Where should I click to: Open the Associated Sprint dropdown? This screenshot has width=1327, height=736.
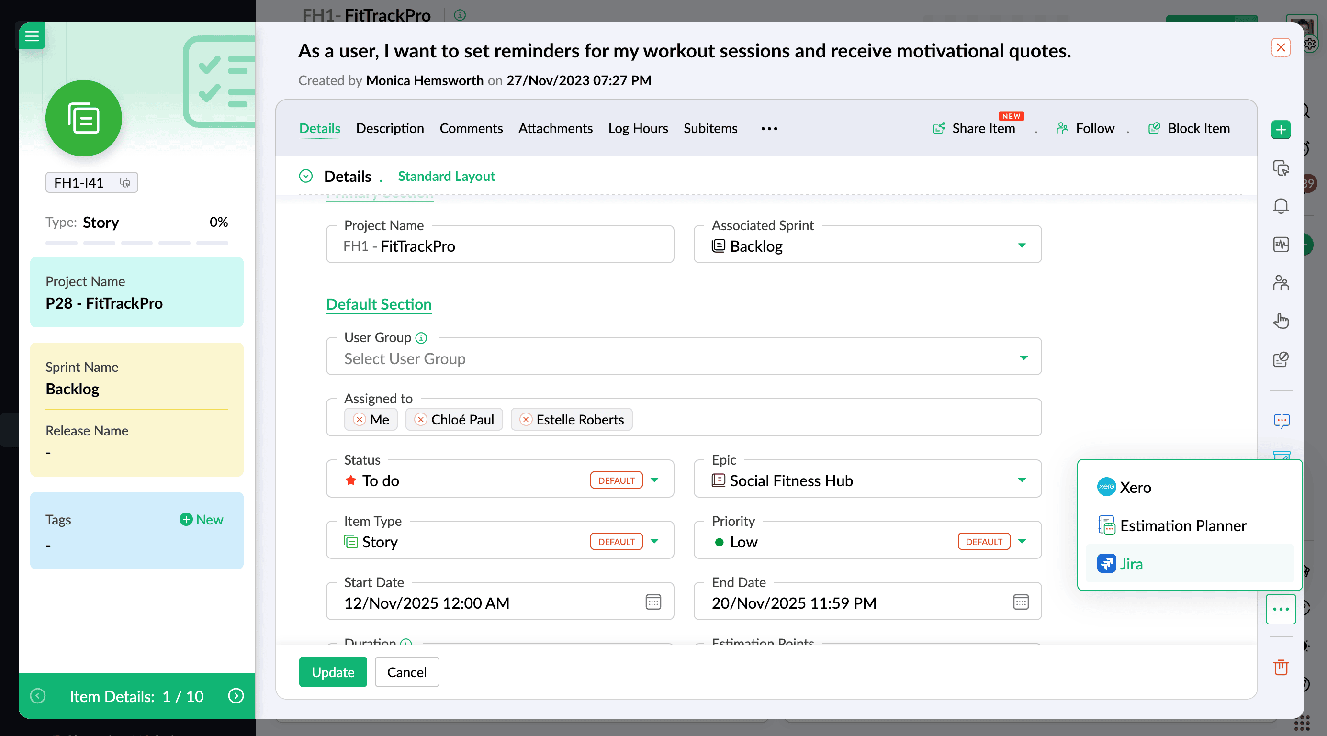click(1022, 245)
